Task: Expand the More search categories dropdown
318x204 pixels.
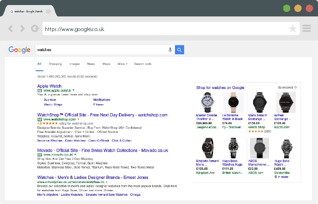Action: pos(122,64)
